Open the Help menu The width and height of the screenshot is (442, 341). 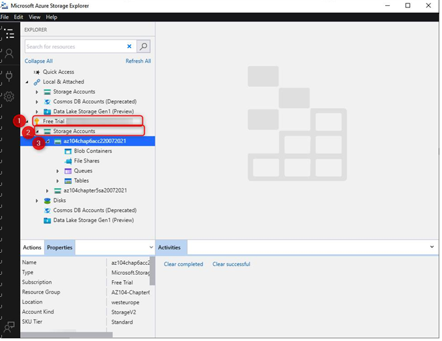(52, 17)
